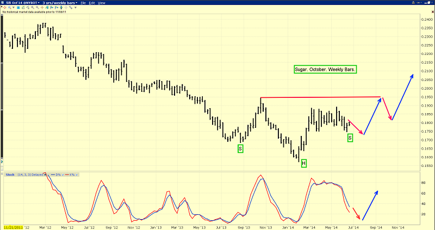The height and width of the screenshot is (230, 435).
Task: Open the Edit menu
Action: [91, 3]
